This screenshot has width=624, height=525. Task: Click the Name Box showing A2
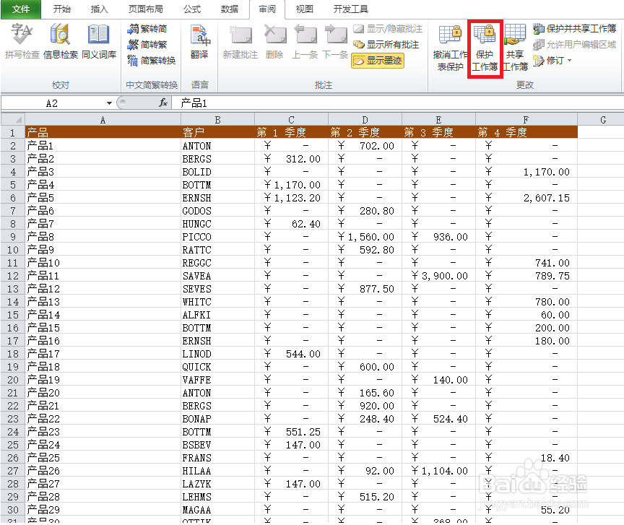pos(53,103)
